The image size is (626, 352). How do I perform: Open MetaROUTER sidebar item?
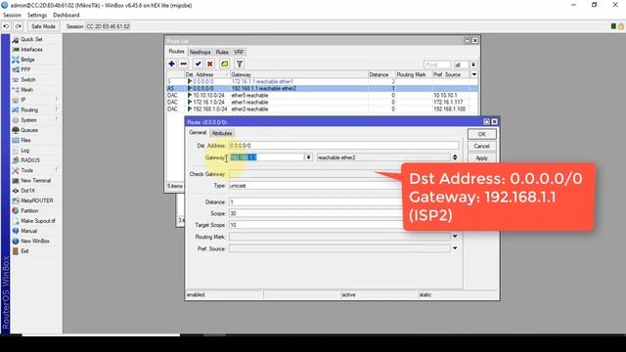click(x=37, y=200)
